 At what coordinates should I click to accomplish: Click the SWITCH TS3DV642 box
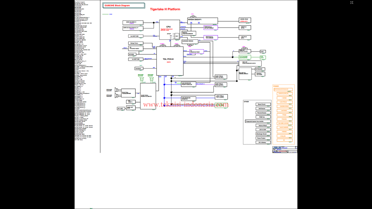click(x=189, y=33)
